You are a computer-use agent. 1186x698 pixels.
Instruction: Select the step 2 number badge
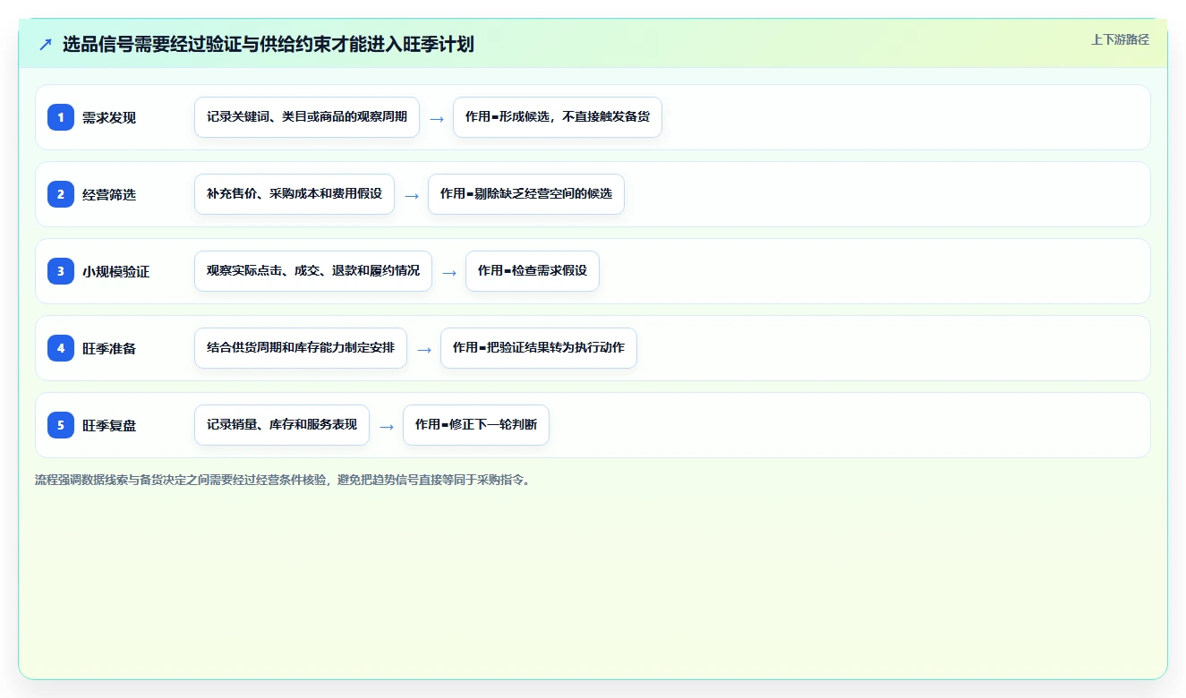coord(61,194)
